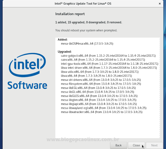
Task: Select the mesa-libEGL:x86_64 upgrade line
Action: click(x=98, y=88)
